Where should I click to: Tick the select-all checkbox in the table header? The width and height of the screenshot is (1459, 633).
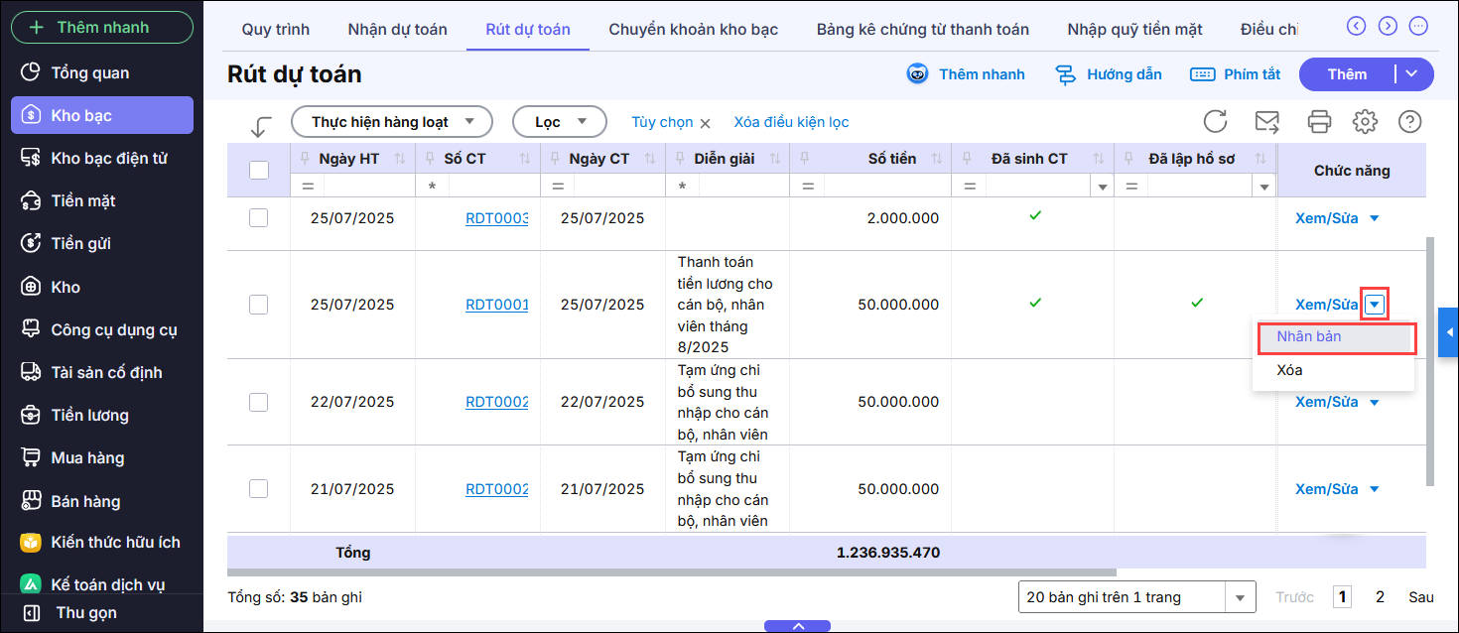[x=259, y=170]
